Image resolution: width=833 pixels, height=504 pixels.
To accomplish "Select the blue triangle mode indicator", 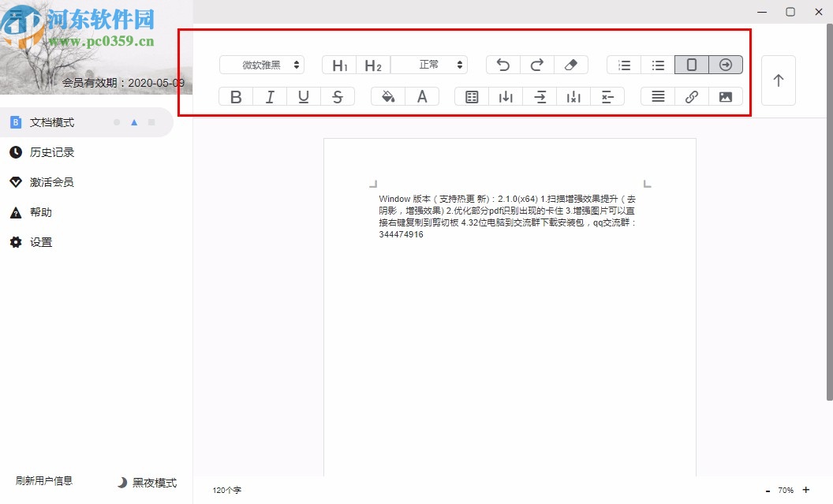I will point(134,122).
